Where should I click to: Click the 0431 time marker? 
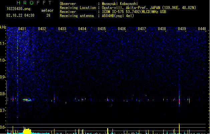(x=22, y=28)
